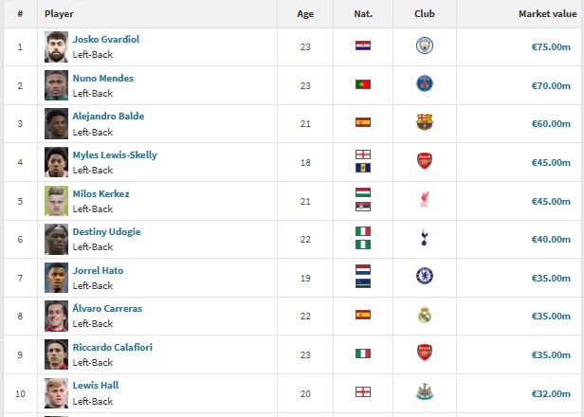Select the Real Madrid crest icon
The image size is (584, 417).
tap(424, 316)
